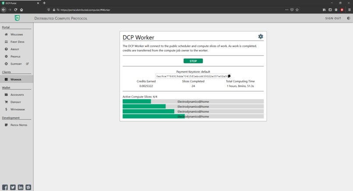Open the DCP Worker settings gear

tap(261, 37)
